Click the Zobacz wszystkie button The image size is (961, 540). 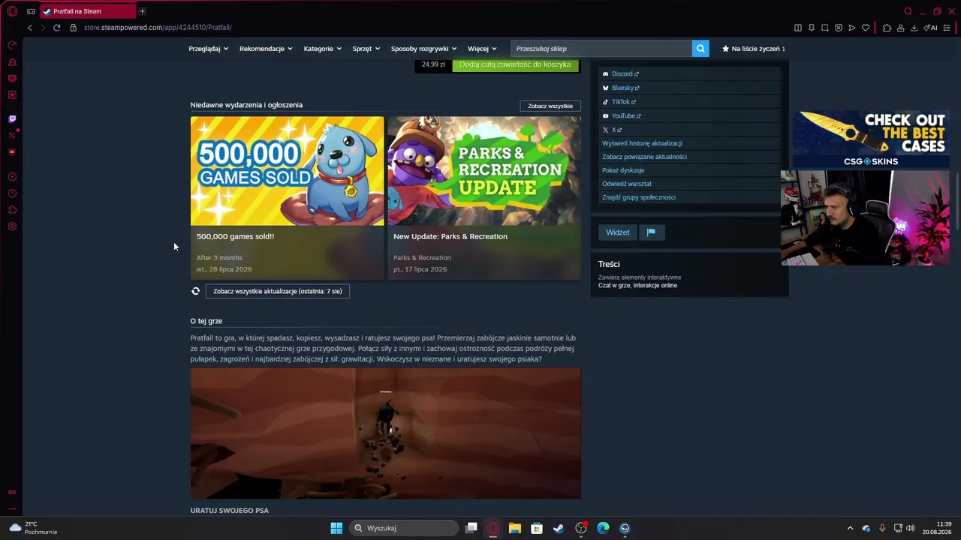coord(550,106)
